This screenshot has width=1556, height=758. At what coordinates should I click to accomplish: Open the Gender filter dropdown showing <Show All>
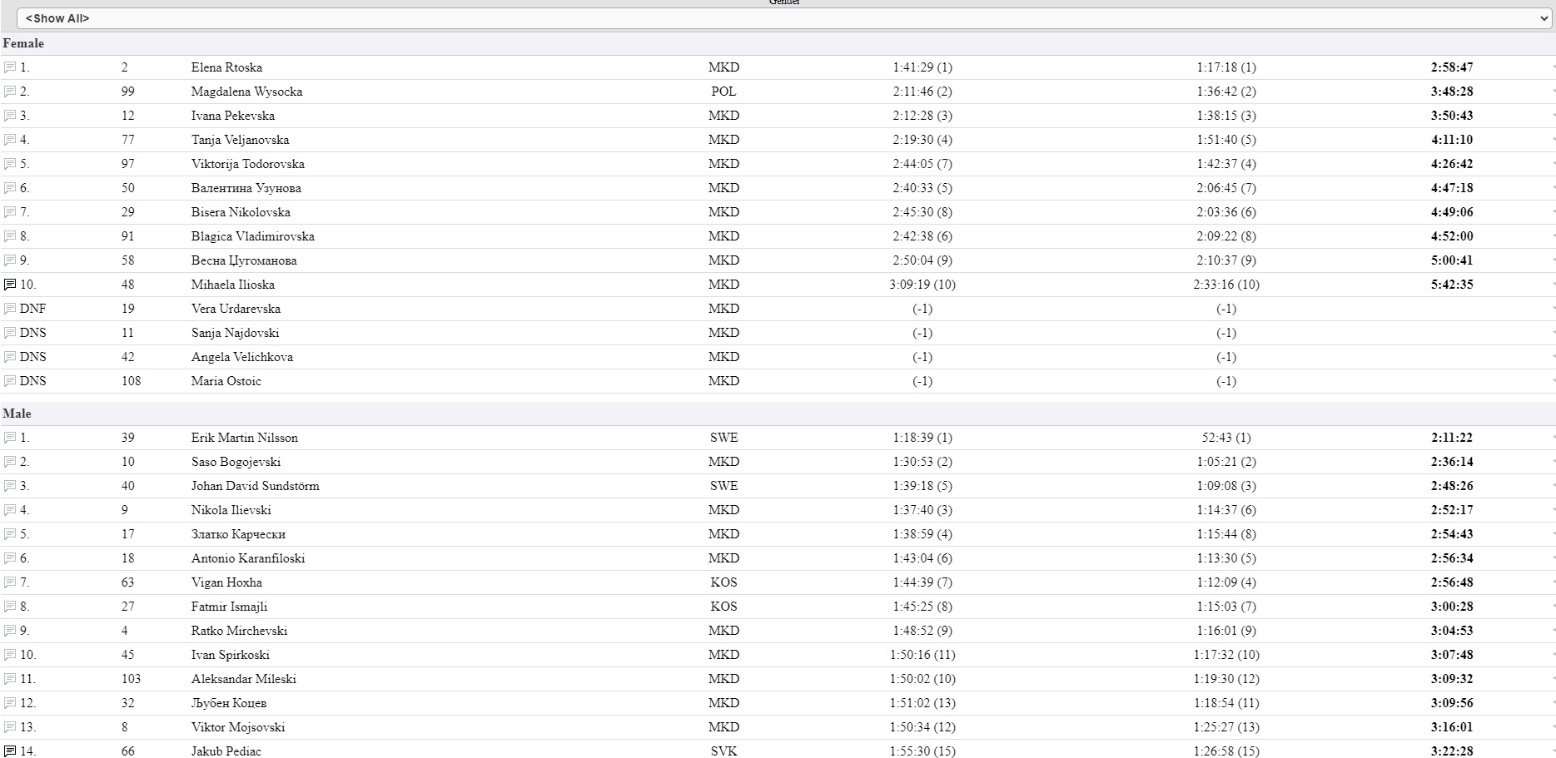coord(783,18)
